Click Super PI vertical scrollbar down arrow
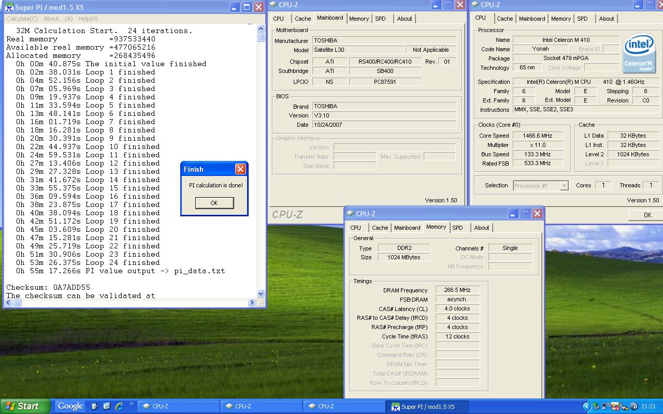 [261, 294]
